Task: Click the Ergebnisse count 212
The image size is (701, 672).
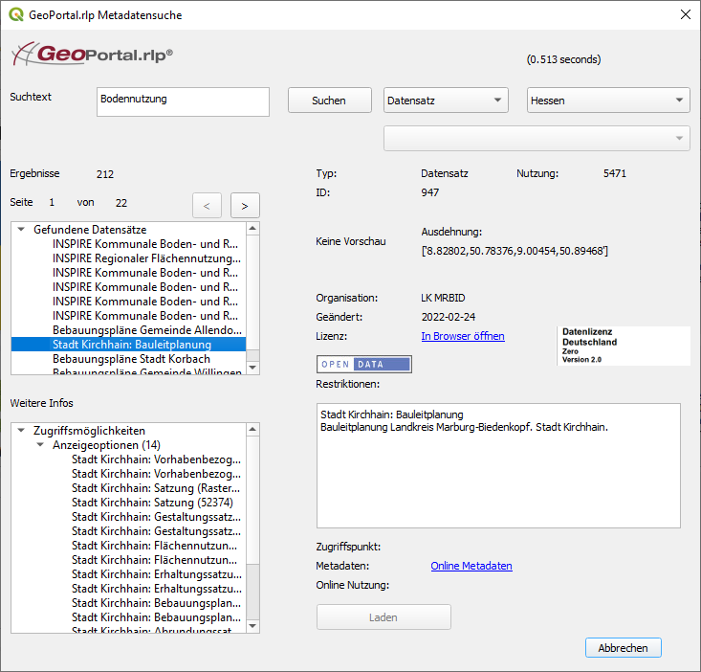Action: click(105, 174)
